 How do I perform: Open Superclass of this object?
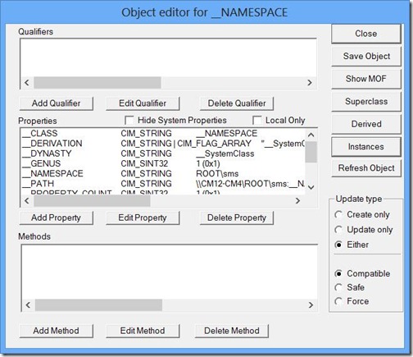tap(366, 102)
